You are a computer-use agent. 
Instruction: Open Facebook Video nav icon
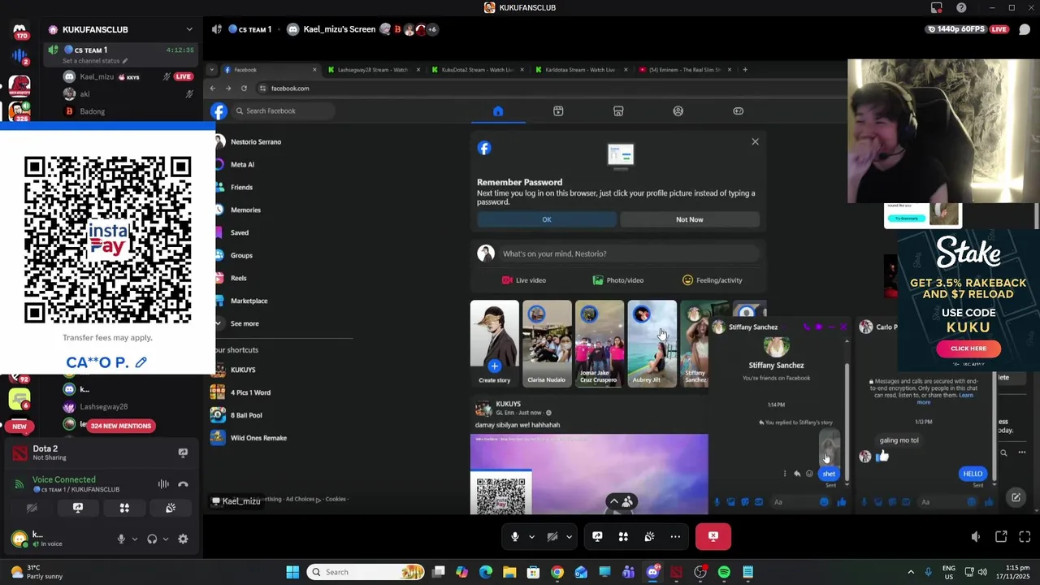(558, 110)
